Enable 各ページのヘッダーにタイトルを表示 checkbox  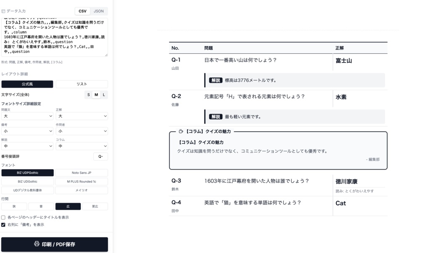4,216
